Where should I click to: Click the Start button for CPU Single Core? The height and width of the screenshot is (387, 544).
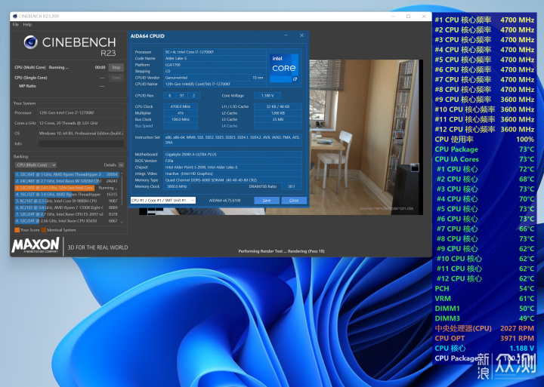(x=116, y=78)
